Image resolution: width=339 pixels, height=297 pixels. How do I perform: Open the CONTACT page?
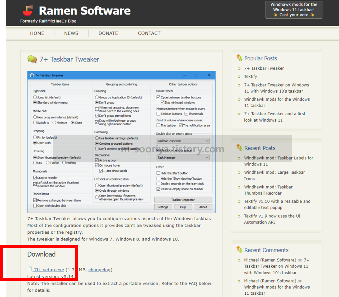tap(149, 33)
